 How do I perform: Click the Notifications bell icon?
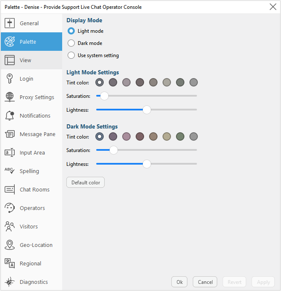[10, 115]
